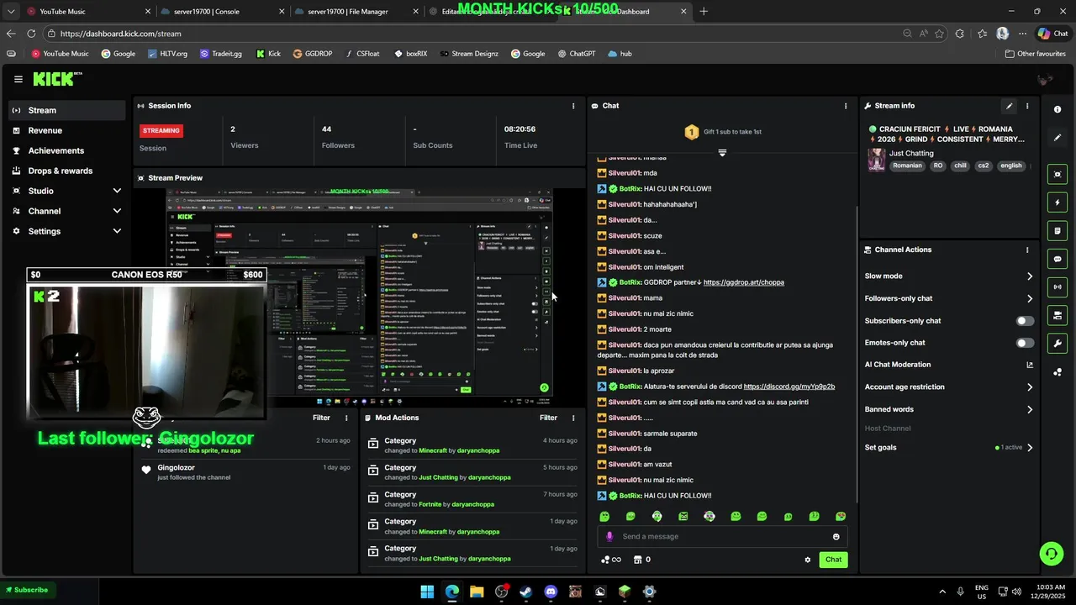Open Account age restriction options arrow

[1030, 387]
